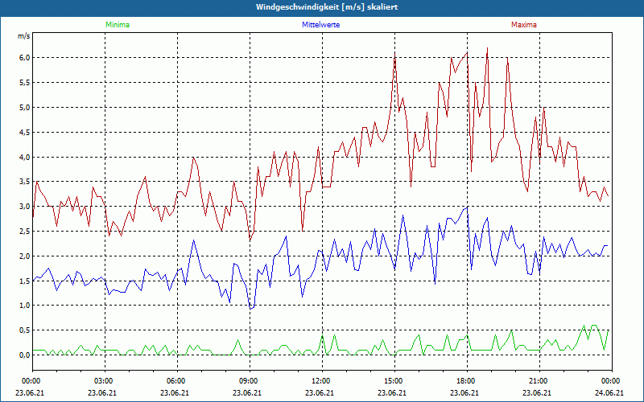644x402 pixels.
Task: Click the 23.06.21 date under 18:00
Action: 464,392
